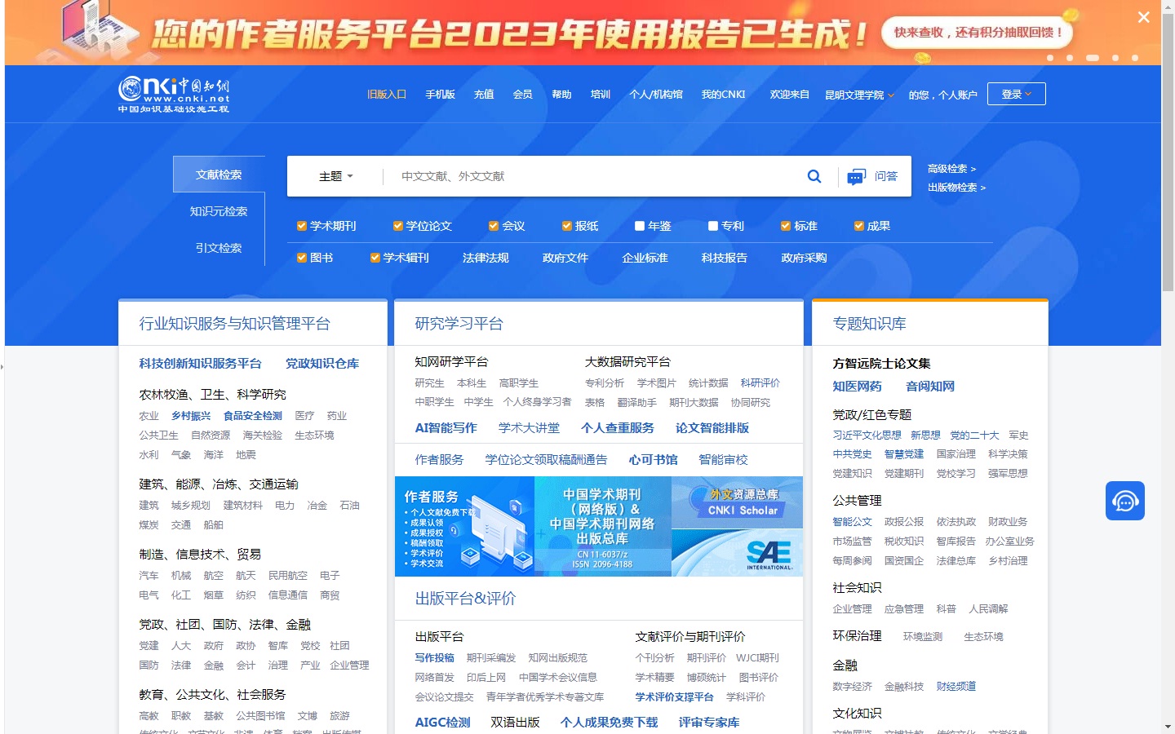Expand the 主题 search field dropdown
Screen dimensions: 1175x734
point(335,176)
